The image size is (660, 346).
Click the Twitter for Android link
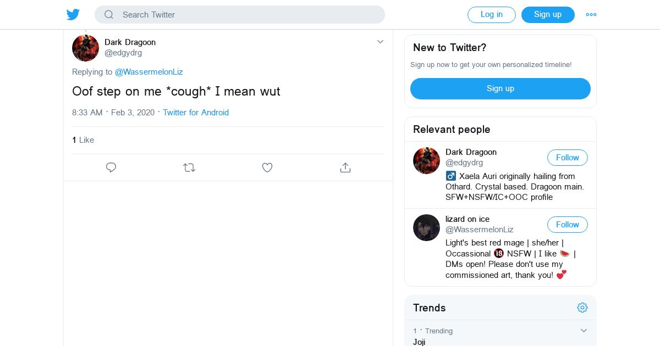click(x=196, y=113)
